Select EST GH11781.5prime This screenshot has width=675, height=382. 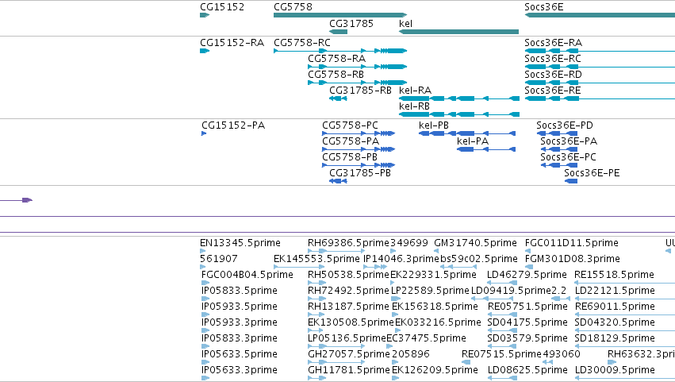(x=349, y=371)
